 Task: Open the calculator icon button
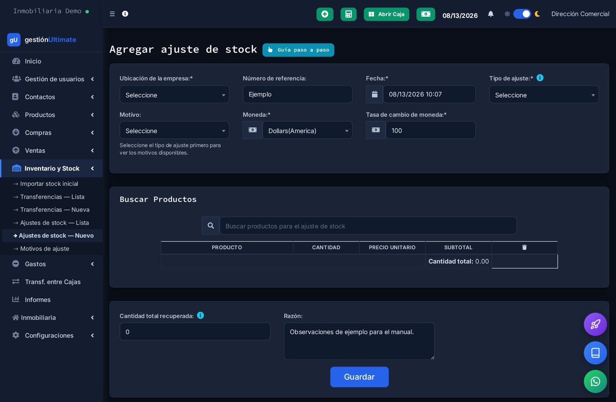tap(348, 14)
